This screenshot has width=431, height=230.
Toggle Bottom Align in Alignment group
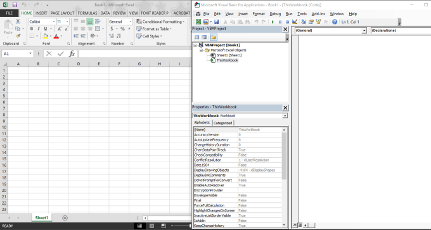pyautogui.click(x=89, y=22)
